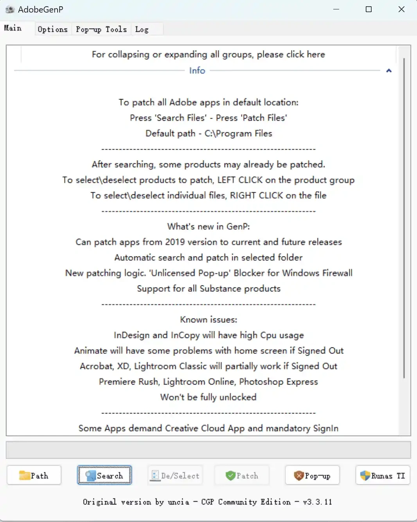Screen dimensions: 417x522
Task: Switch to the Options tab
Action: click(52, 29)
